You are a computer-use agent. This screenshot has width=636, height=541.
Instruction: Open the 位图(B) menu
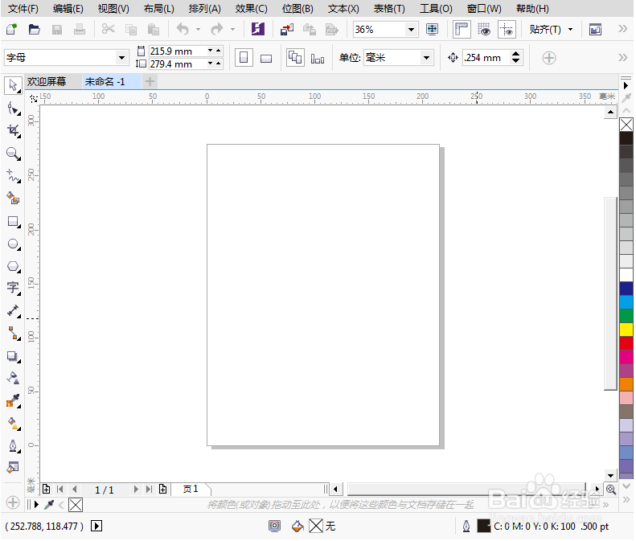(297, 9)
